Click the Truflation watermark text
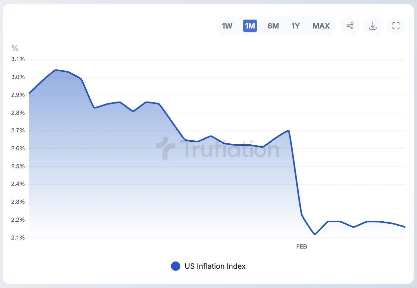The height and width of the screenshot is (288, 417). pyautogui.click(x=230, y=149)
